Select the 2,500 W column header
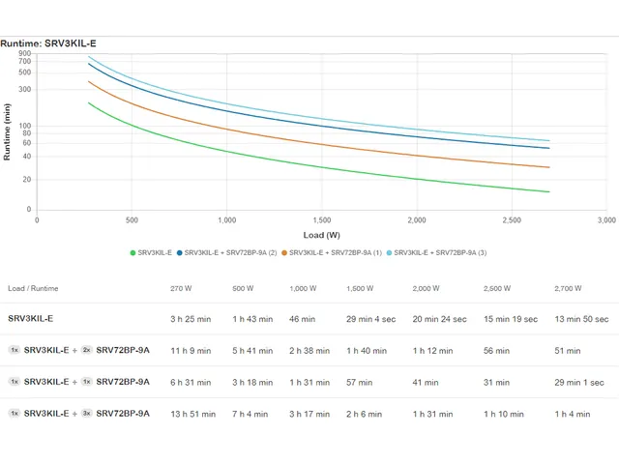Screen dimensions: 619x464 (x=497, y=288)
